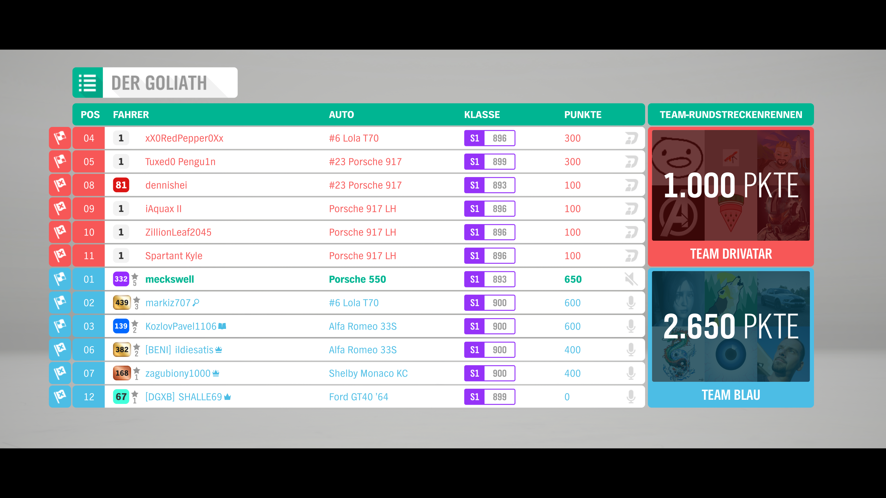Toggle microphone icon in markiz707 row
The width and height of the screenshot is (886, 498).
click(631, 303)
